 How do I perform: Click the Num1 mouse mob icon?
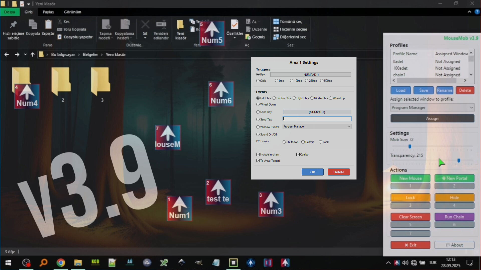[x=179, y=208]
